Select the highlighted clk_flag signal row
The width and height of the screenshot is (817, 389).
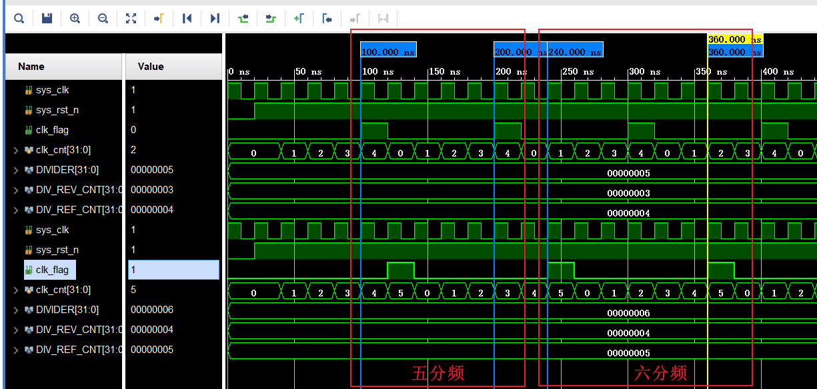[x=52, y=270]
